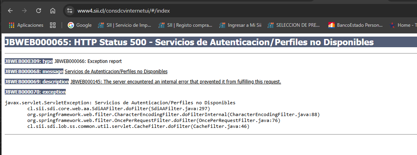Click the SII favicon of Ingresar a Mi Sii

[x=222, y=25]
